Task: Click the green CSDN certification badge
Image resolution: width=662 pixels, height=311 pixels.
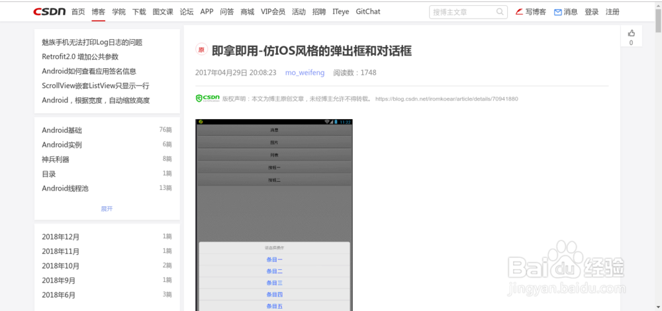Action: click(x=207, y=99)
